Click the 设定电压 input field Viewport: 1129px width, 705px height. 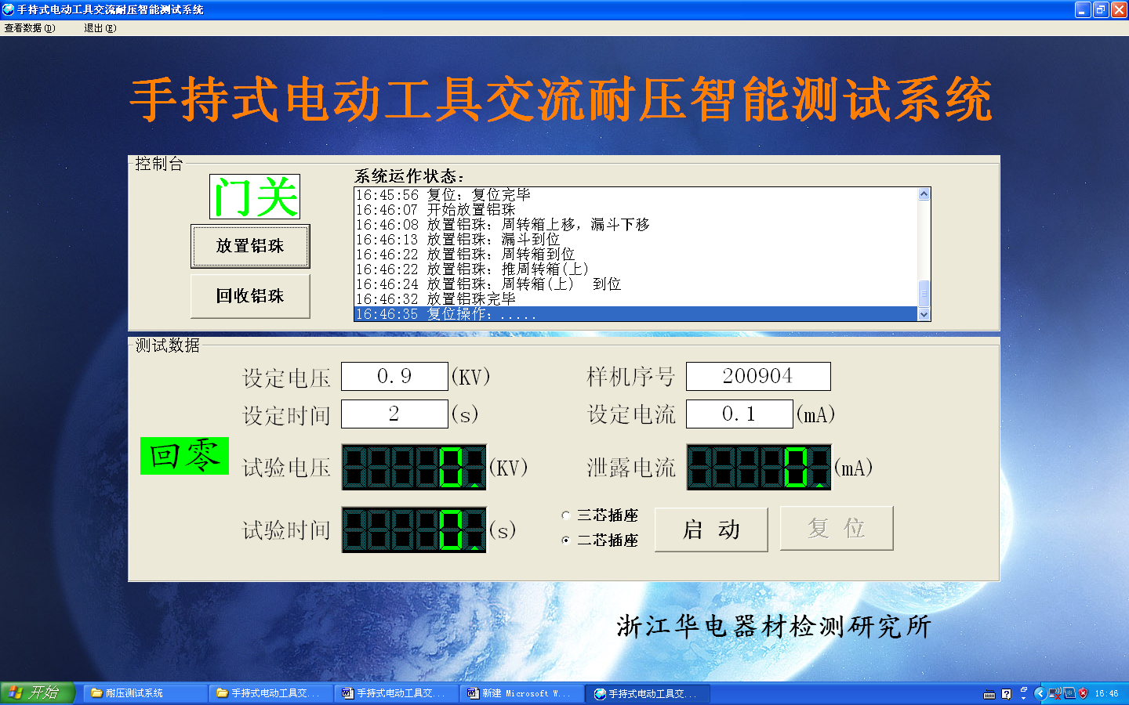point(394,376)
